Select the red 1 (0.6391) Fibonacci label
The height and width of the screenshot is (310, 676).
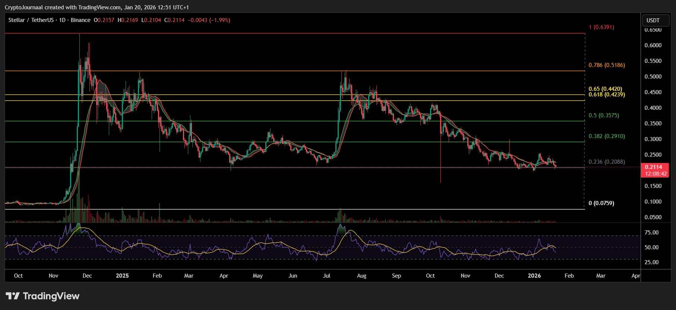pyautogui.click(x=601, y=27)
